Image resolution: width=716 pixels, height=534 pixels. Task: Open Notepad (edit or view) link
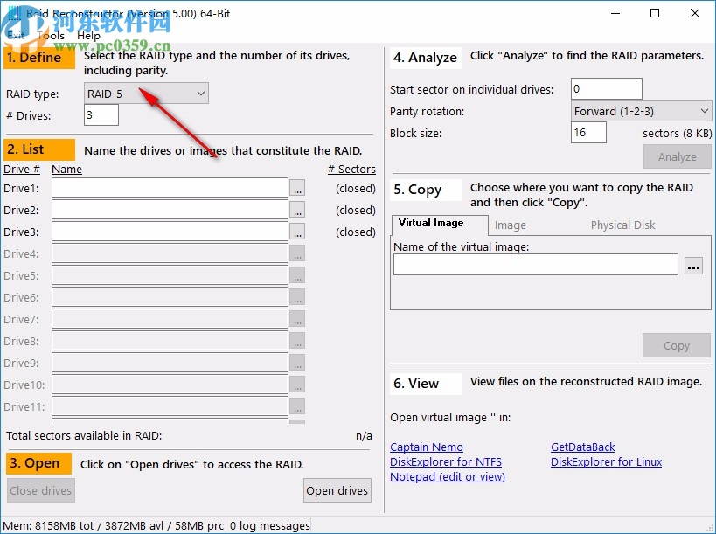pyautogui.click(x=448, y=476)
